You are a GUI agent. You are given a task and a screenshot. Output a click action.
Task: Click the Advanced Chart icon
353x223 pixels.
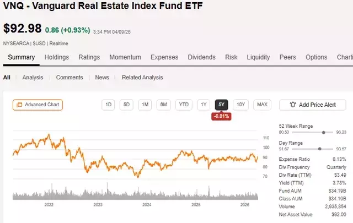click(x=19, y=105)
